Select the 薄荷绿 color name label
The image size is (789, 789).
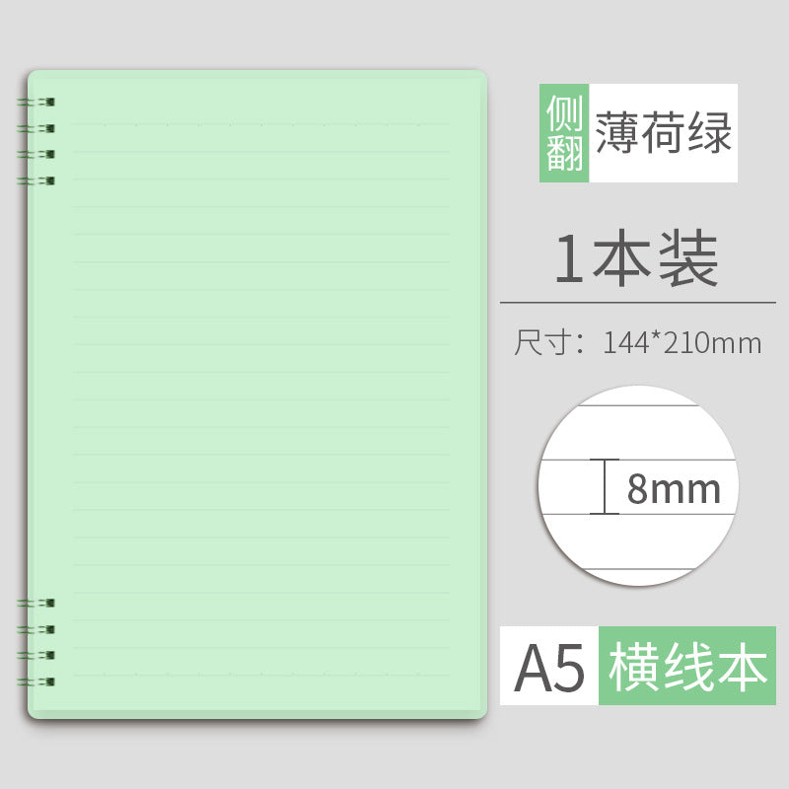[x=663, y=133]
